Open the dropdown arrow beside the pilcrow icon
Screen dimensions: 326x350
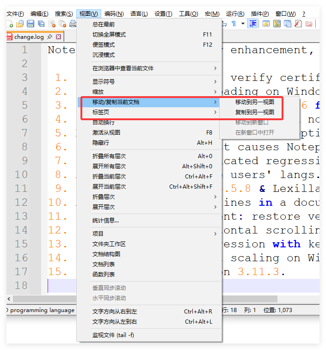click(x=243, y=24)
